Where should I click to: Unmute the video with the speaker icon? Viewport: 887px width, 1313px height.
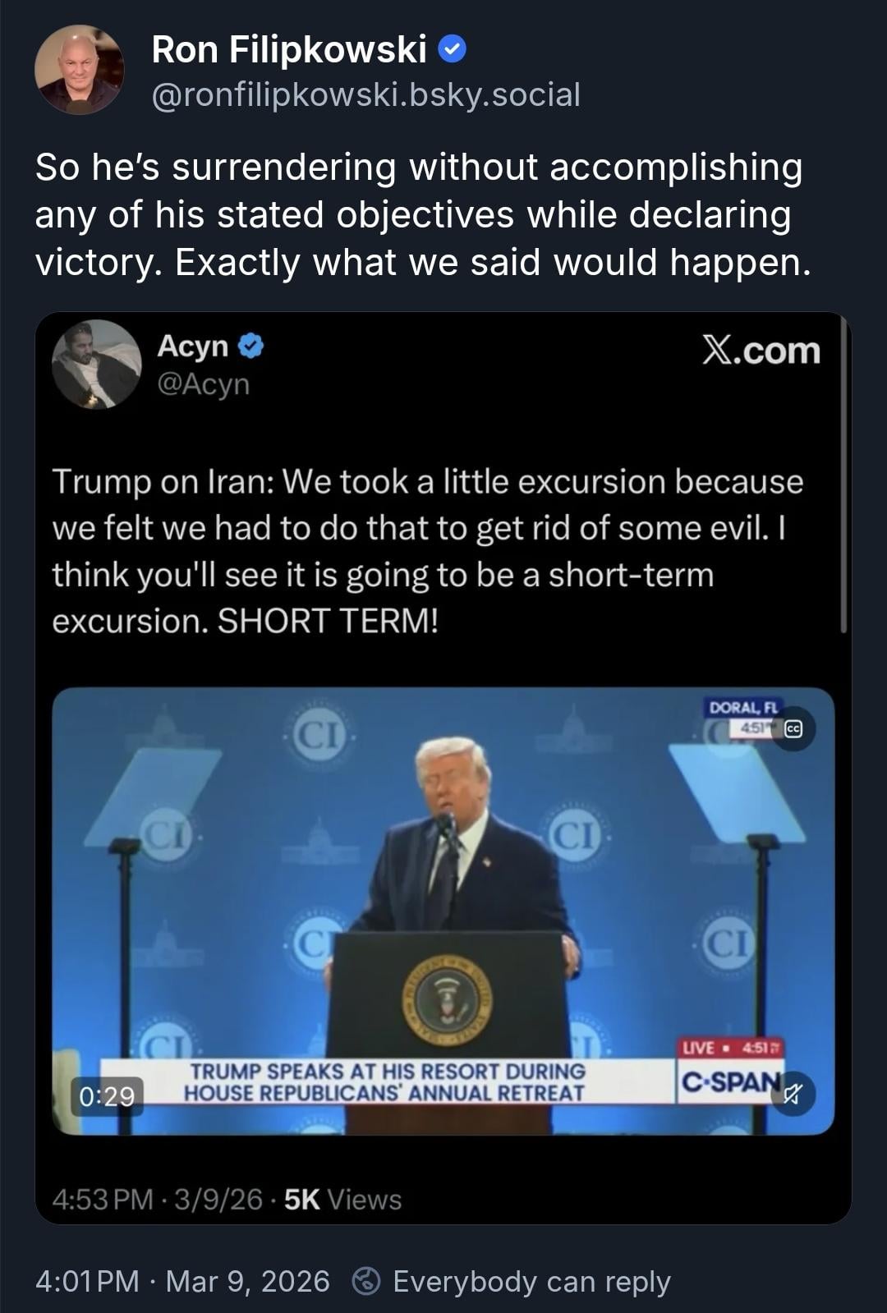793,1093
